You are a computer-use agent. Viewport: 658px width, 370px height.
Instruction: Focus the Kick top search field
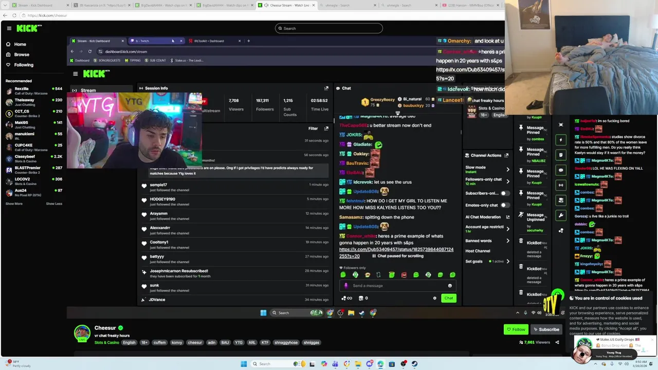(328, 28)
